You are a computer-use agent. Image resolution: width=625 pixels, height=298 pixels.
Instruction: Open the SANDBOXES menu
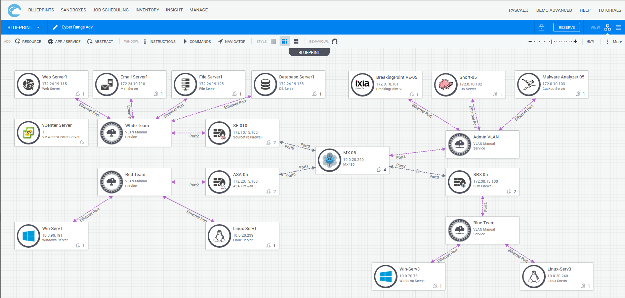click(x=73, y=10)
